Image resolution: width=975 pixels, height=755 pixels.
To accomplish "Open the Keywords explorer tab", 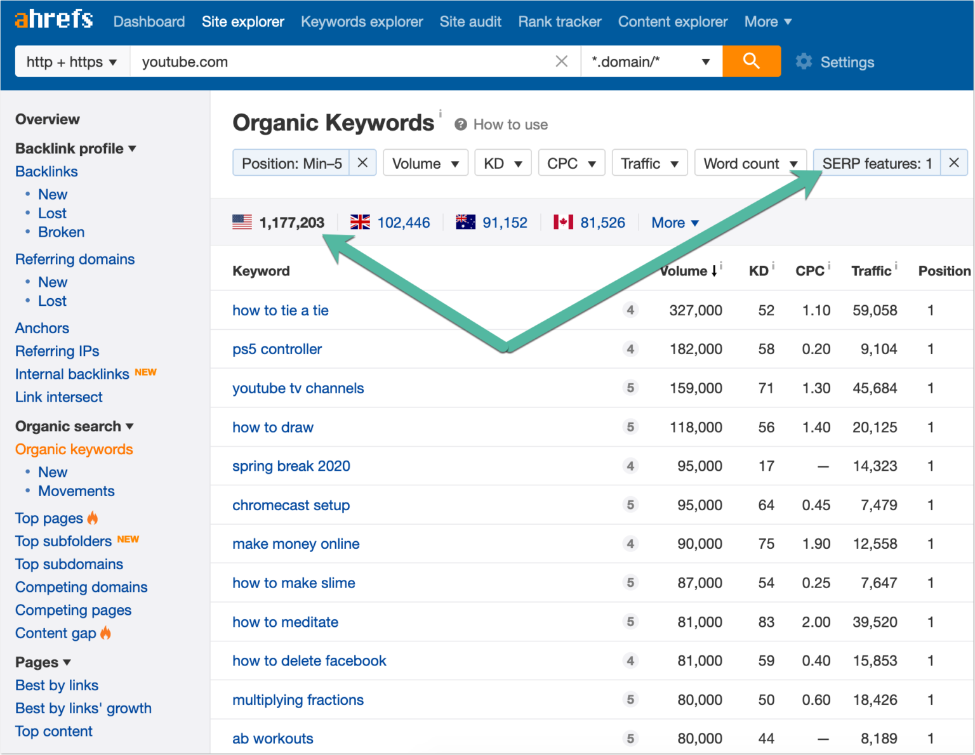I will (x=361, y=22).
